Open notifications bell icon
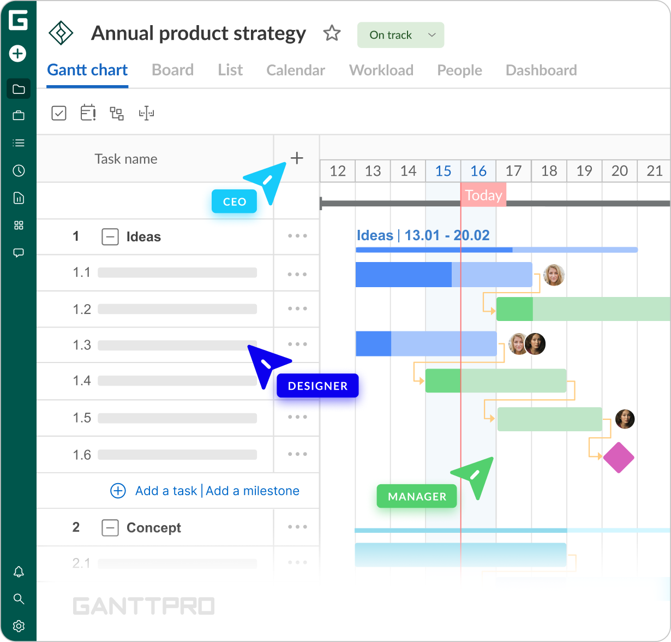The height and width of the screenshot is (642, 671). click(x=19, y=572)
